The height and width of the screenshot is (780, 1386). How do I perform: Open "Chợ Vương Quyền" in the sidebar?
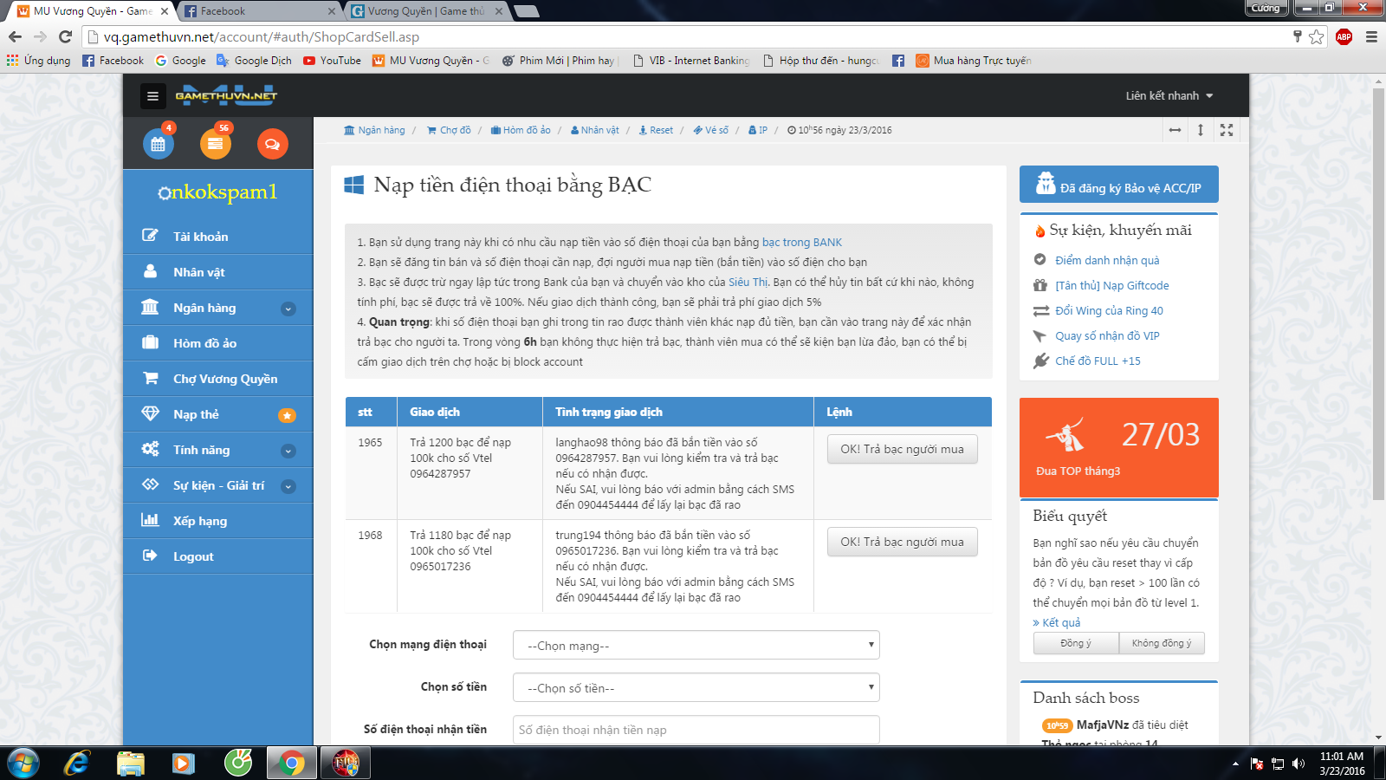[x=224, y=379]
